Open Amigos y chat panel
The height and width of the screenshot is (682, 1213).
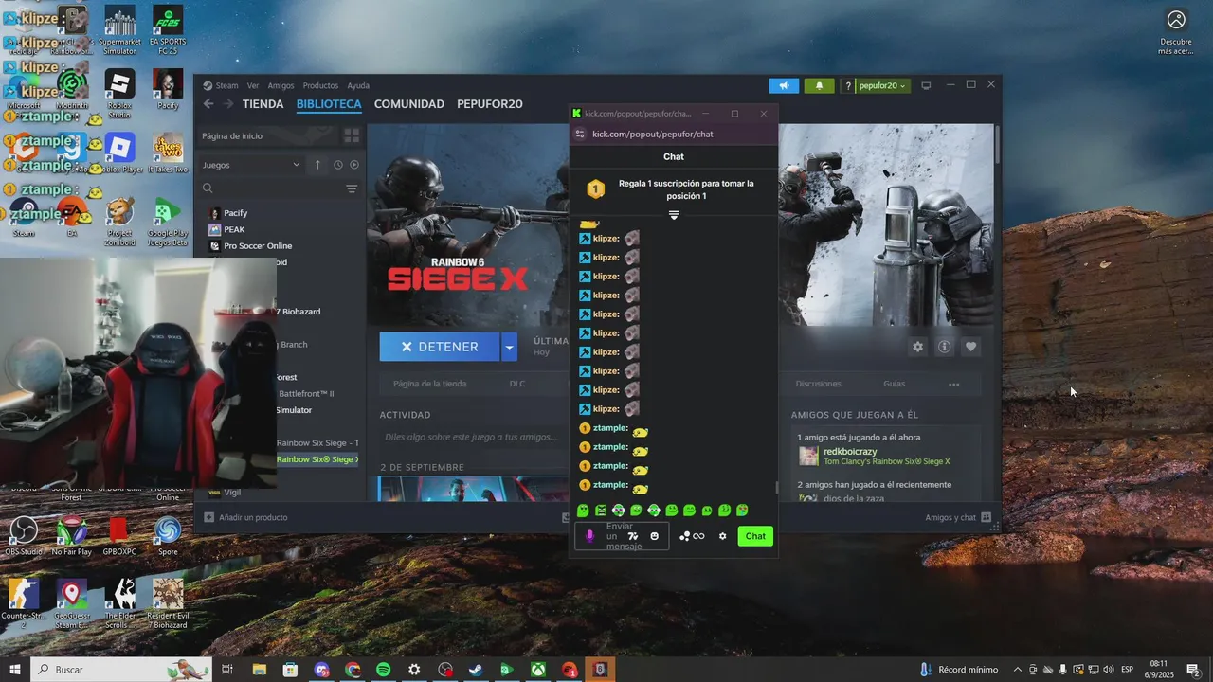click(958, 517)
